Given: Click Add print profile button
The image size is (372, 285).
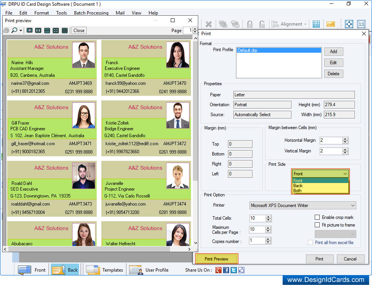Looking at the screenshot, I should pos(333,52).
